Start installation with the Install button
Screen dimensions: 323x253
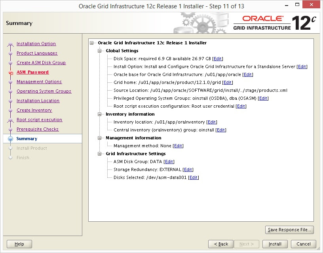(275, 244)
